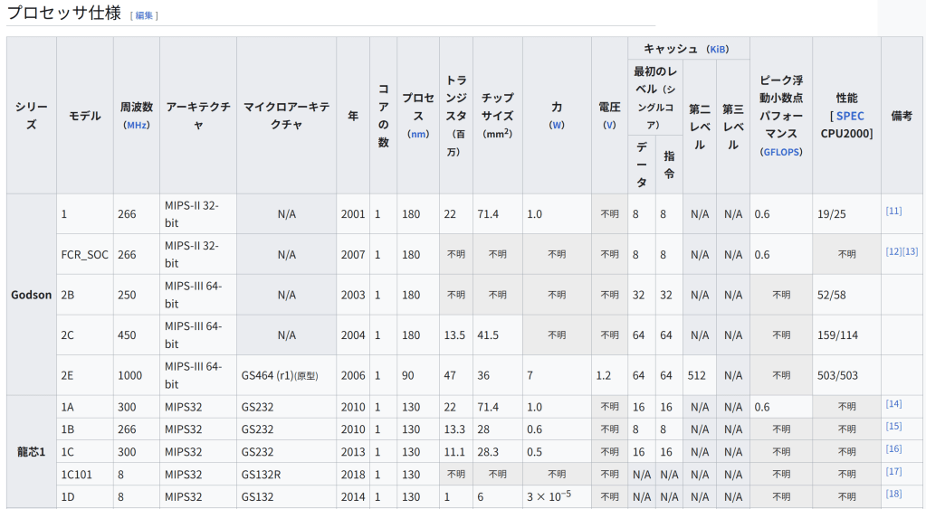Follow citation [15] in the 1B row
Image resolution: width=926 pixels, height=509 pixels.
893,426
